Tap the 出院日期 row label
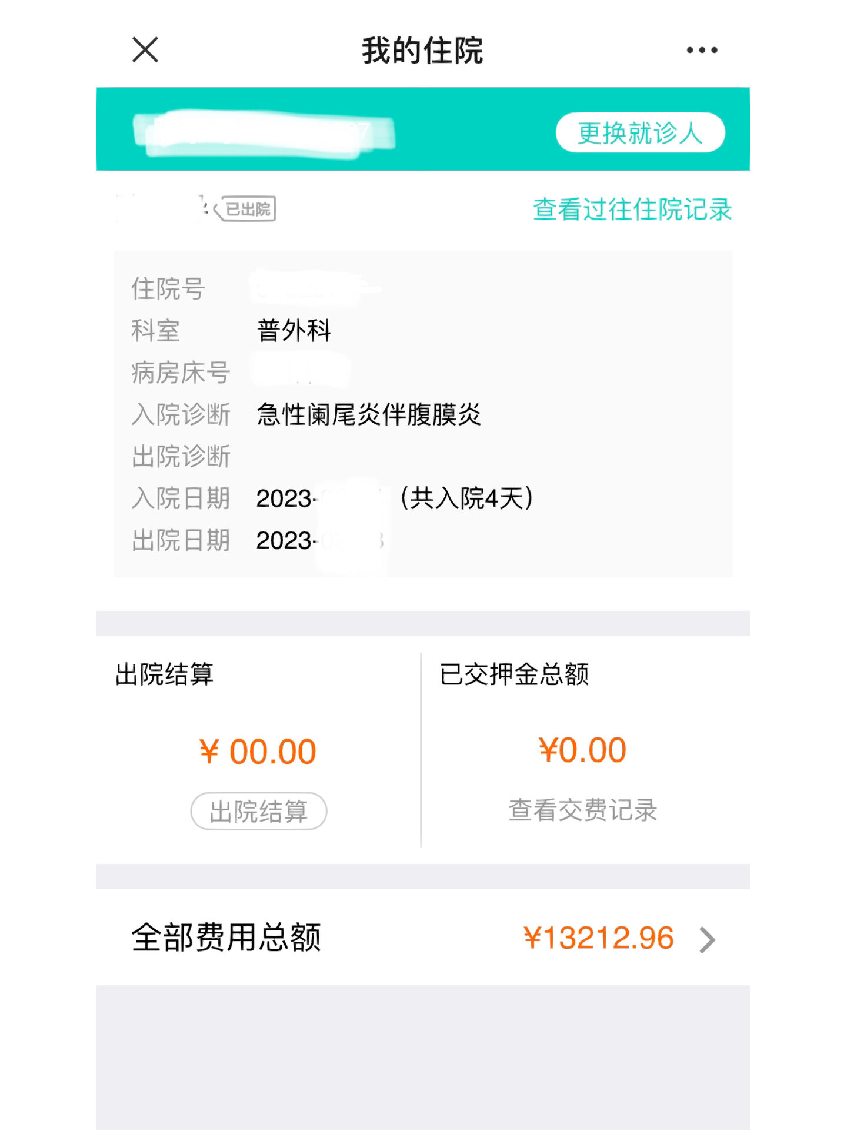 (181, 540)
